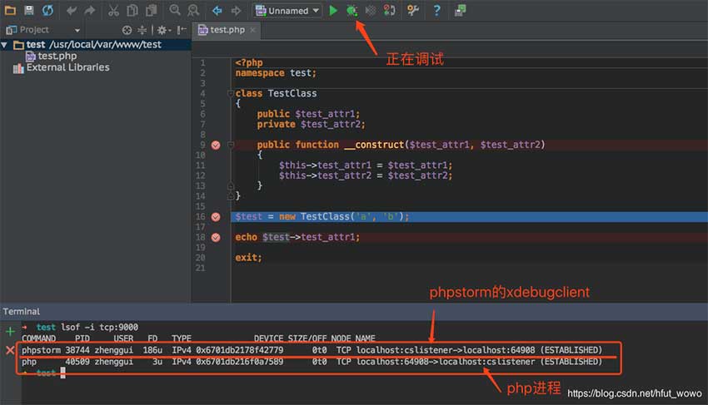Toggle the breakpoint on line 9
708x405 pixels.
point(216,145)
